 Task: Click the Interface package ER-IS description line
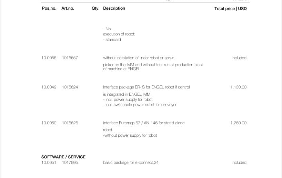tap(147, 87)
